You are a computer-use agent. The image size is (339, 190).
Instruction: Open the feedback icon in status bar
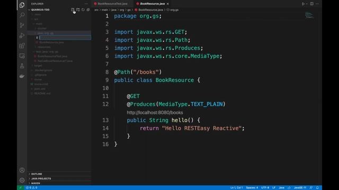(311, 188)
